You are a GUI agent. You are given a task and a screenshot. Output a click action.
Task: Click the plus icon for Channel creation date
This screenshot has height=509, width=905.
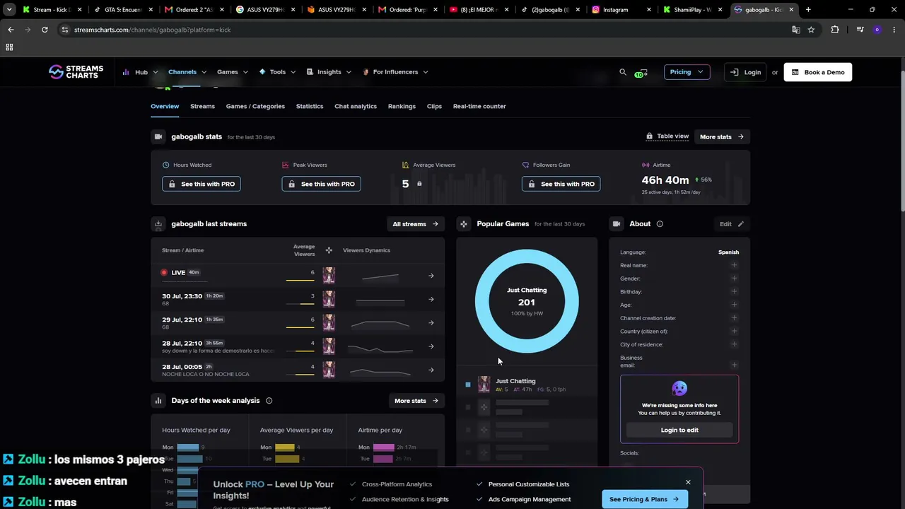734,318
